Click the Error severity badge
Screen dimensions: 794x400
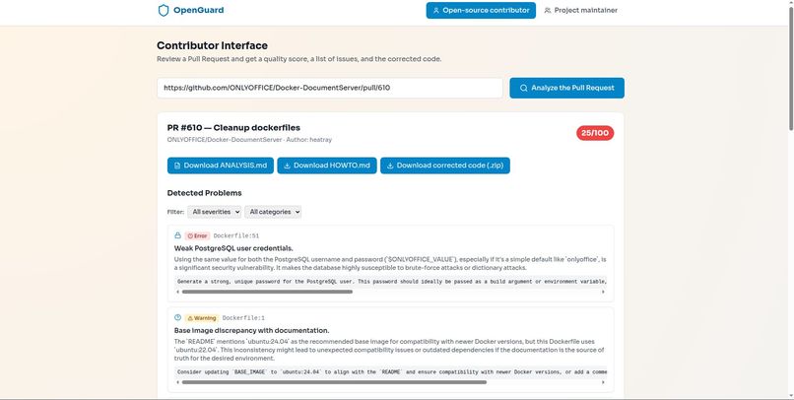click(x=197, y=235)
